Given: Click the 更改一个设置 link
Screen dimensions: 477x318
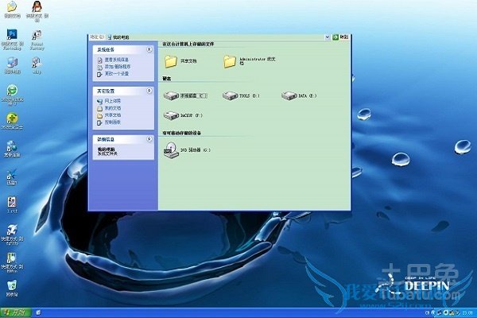Looking at the screenshot, I should click(x=113, y=74).
